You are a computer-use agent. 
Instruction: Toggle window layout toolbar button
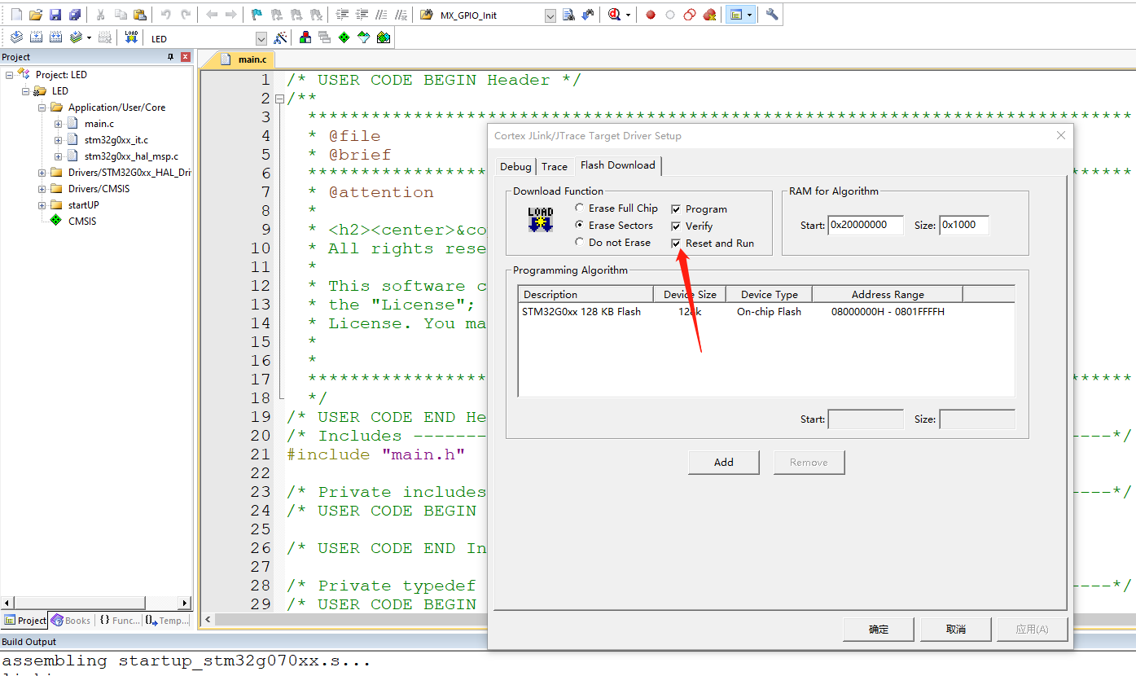coord(735,15)
